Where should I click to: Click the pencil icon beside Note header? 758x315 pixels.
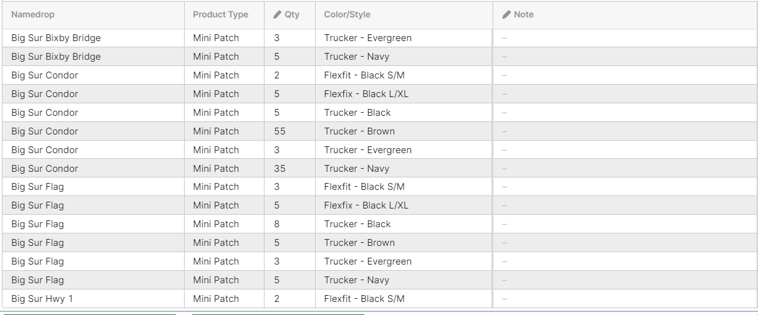coord(507,14)
